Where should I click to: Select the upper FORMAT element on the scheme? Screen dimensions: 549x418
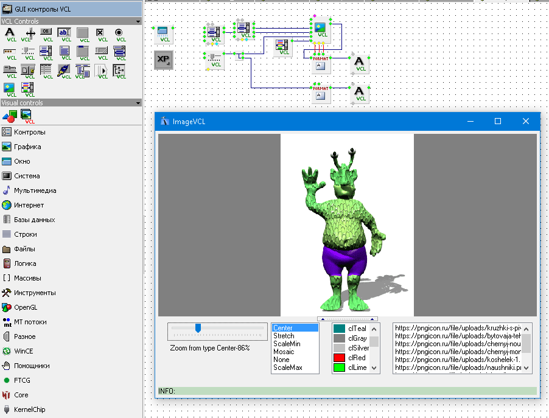click(x=321, y=63)
